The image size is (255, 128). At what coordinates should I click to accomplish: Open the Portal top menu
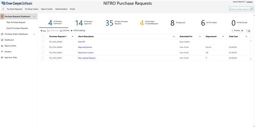pyautogui.click(x=73, y=9)
